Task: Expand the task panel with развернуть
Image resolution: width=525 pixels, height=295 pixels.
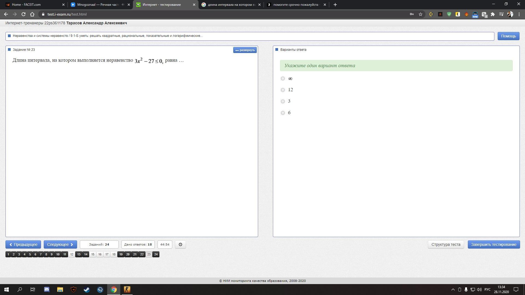Action: 245,50
